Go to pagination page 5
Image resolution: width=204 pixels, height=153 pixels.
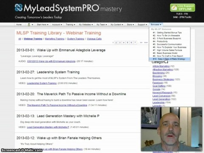127,42
